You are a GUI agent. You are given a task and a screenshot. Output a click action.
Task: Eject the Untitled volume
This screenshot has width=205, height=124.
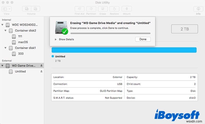coord(41,71)
